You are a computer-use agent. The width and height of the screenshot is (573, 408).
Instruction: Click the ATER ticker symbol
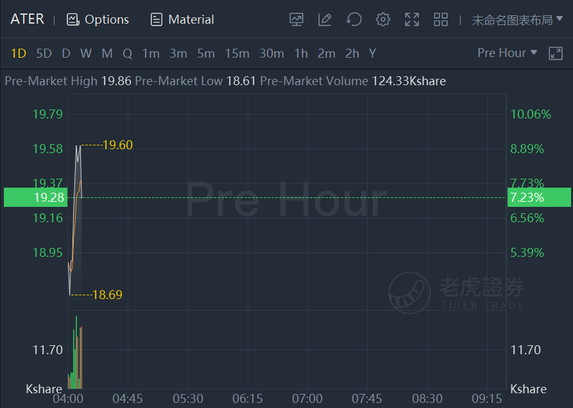(x=28, y=19)
